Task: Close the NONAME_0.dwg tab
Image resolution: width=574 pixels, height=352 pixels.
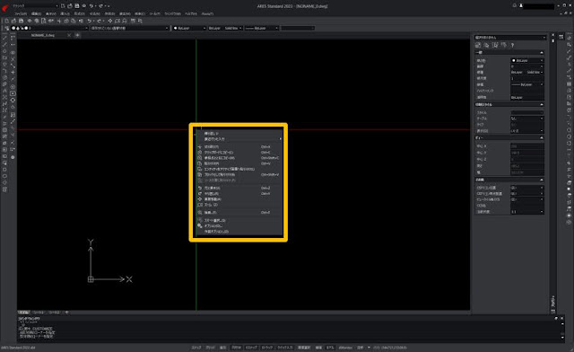Action: click(69, 35)
